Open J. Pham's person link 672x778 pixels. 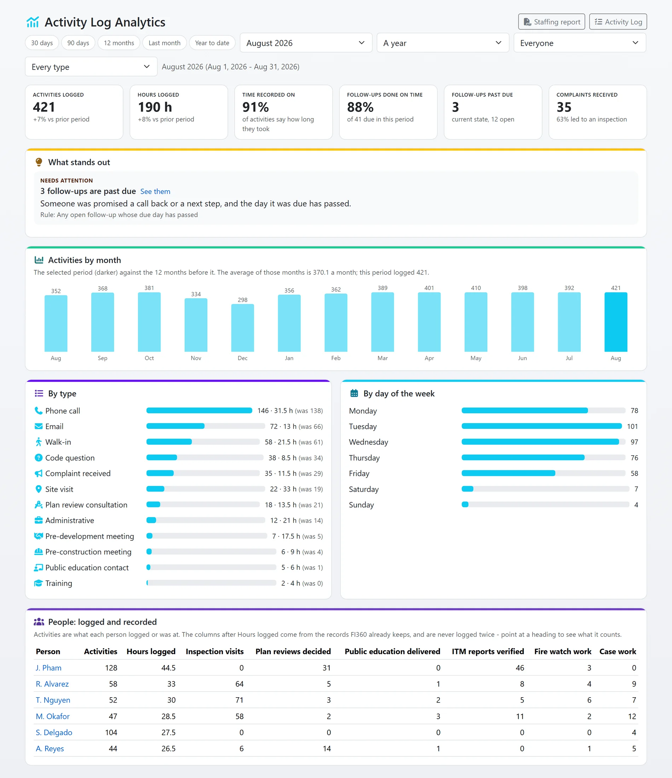tap(48, 668)
